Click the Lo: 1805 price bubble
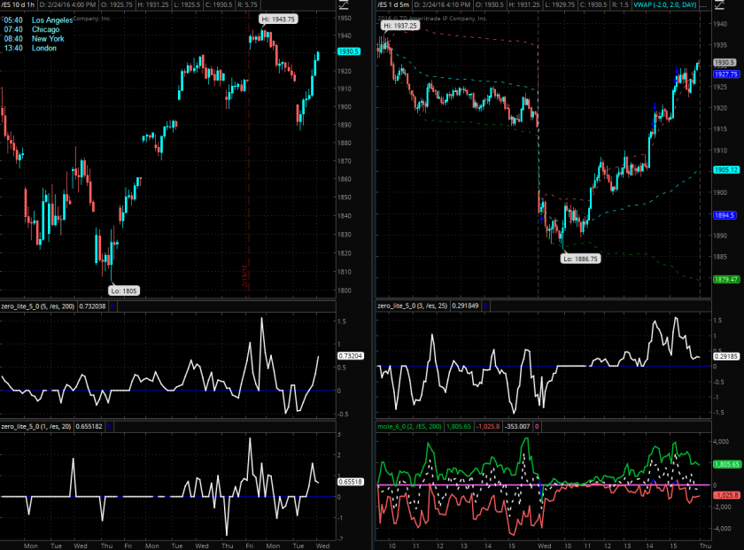Screen dimensions: 744x550 pos(123,290)
